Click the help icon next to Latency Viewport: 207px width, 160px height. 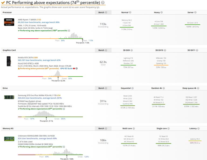tap(198, 128)
